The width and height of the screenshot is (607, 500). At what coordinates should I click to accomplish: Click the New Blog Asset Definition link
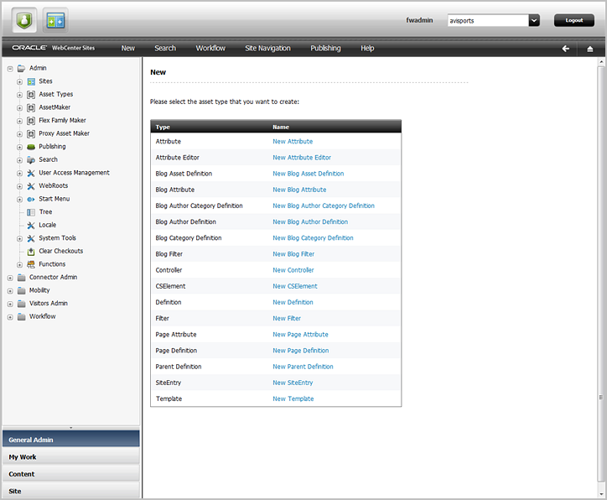(x=309, y=174)
